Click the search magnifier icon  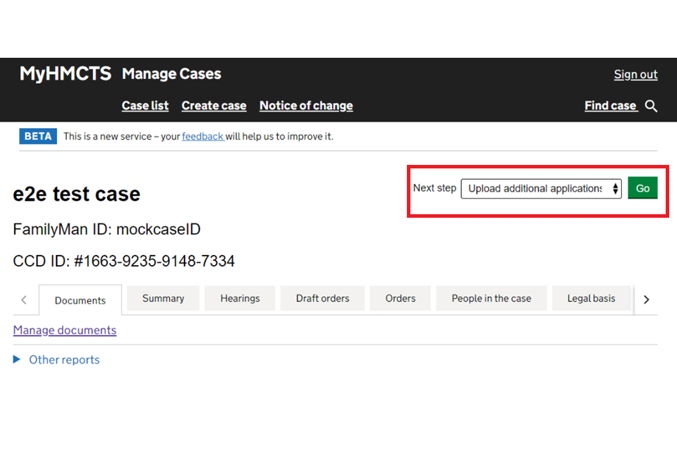coord(651,106)
